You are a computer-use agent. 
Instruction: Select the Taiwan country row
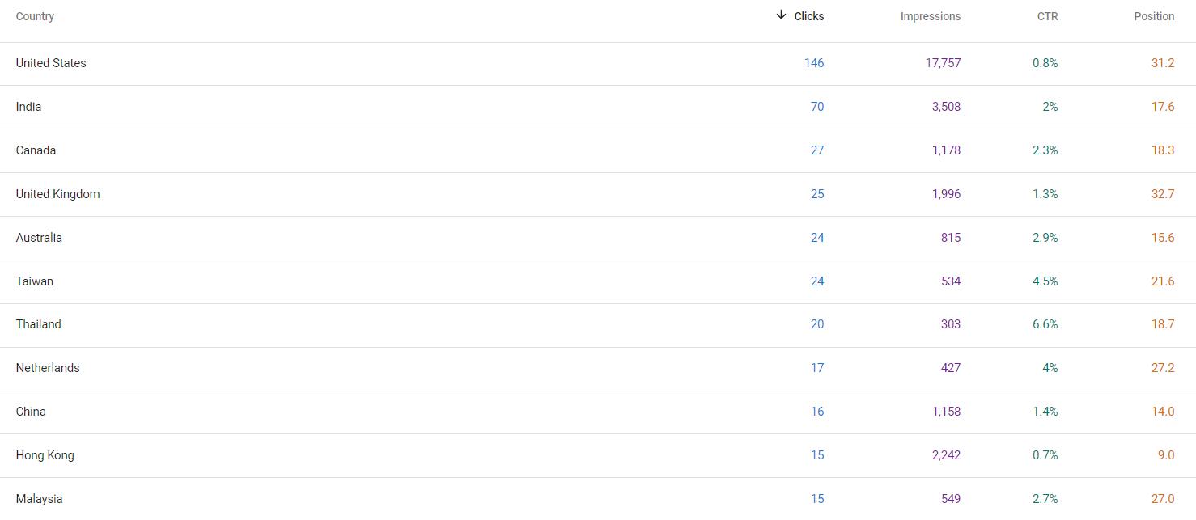(35, 281)
